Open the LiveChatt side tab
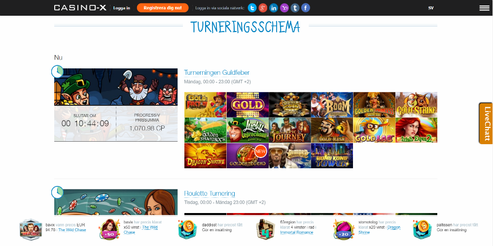The image size is (493, 246). coord(486,123)
